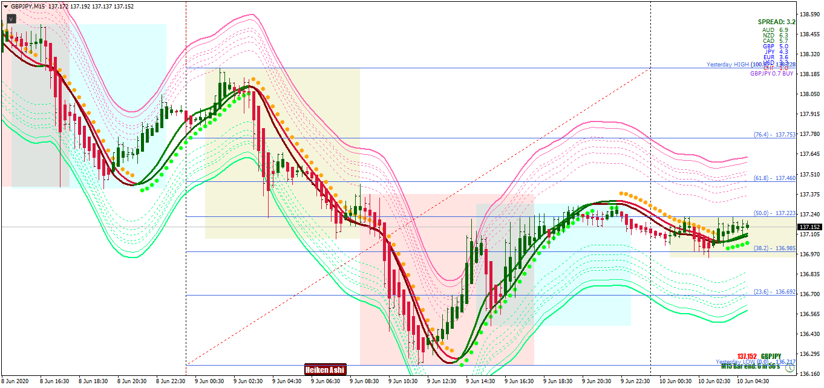Click the 136.700 price scale value
The image size is (824, 388).
click(x=809, y=294)
